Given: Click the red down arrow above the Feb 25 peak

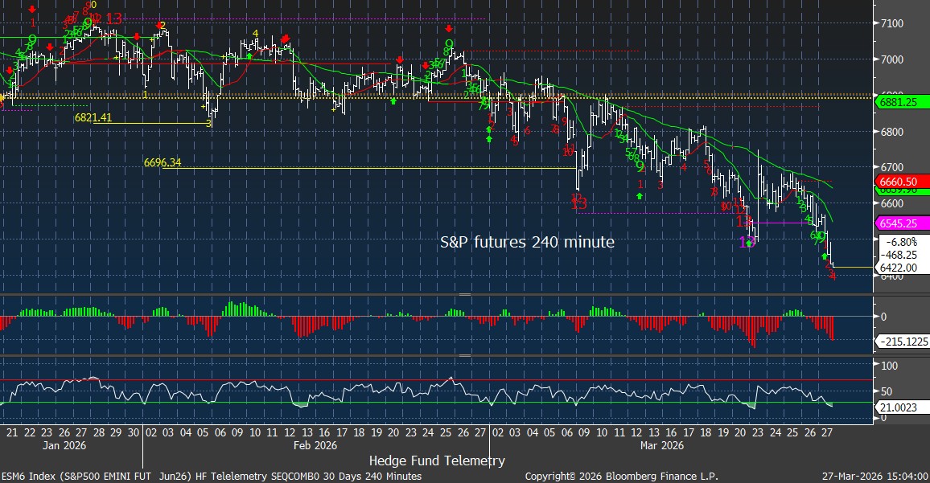Looking at the screenshot, I should point(449,30).
